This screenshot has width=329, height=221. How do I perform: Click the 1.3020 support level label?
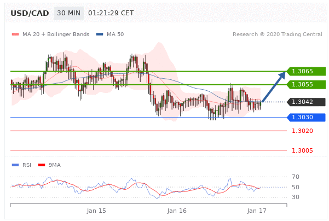tap(302, 131)
